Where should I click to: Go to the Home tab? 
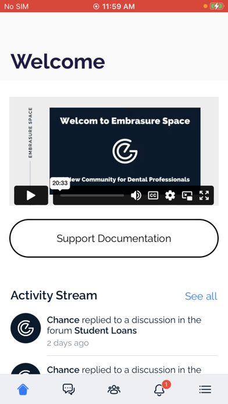[23, 389]
